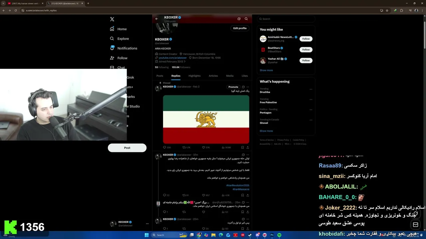Click Show more under What's happening
The width and height of the screenshot is (426, 239).
[266, 131]
